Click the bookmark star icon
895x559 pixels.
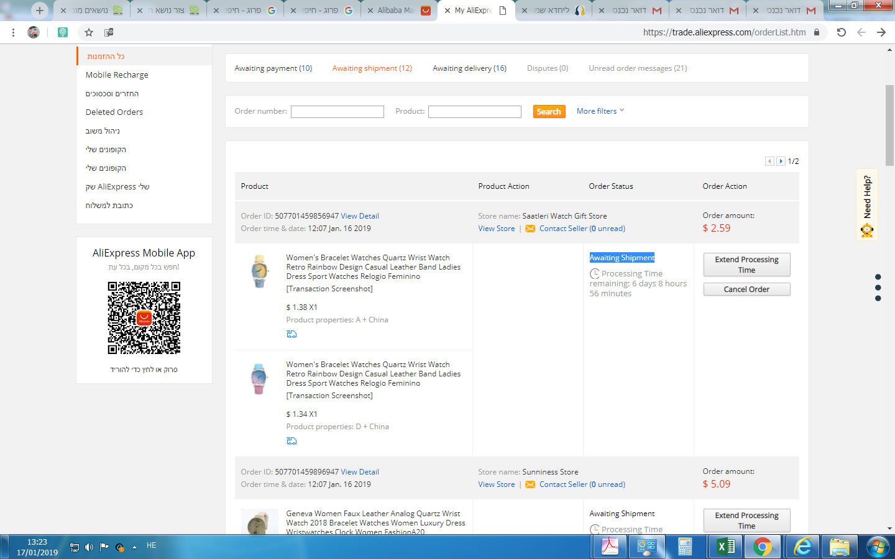tap(89, 32)
